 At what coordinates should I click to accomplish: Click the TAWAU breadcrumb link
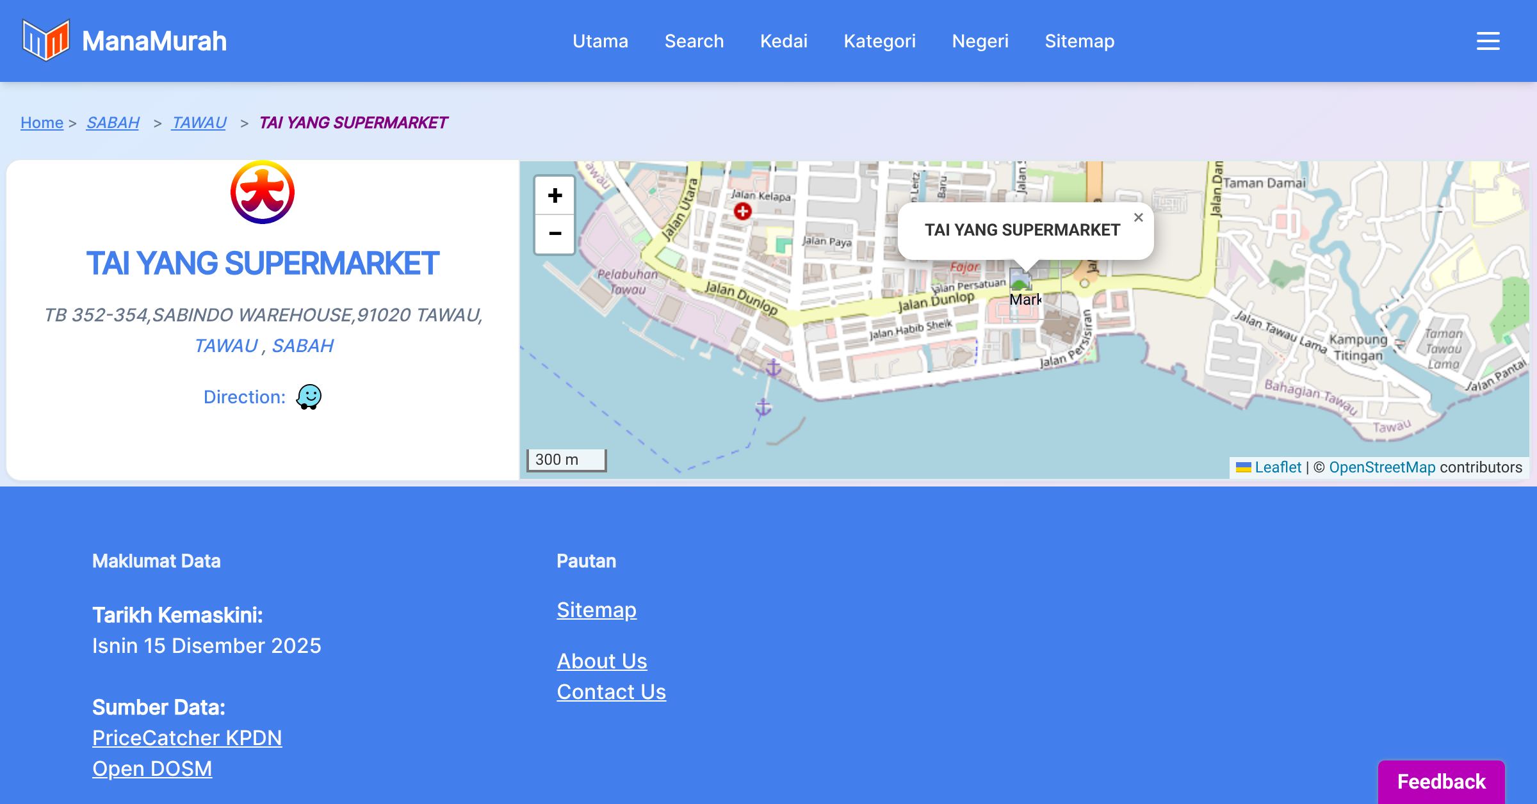pos(199,122)
